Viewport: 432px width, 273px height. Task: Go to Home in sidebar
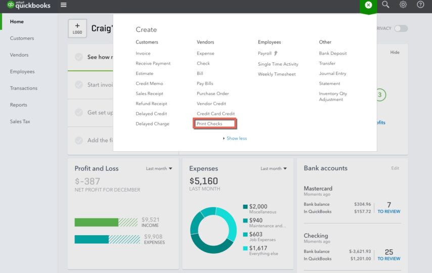[x=17, y=22]
